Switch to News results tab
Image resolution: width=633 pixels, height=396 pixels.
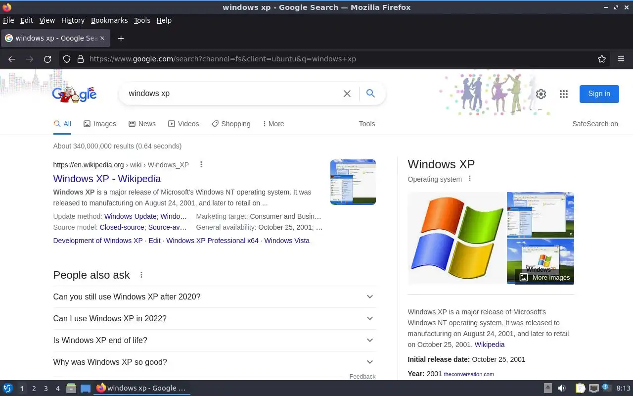point(142,124)
